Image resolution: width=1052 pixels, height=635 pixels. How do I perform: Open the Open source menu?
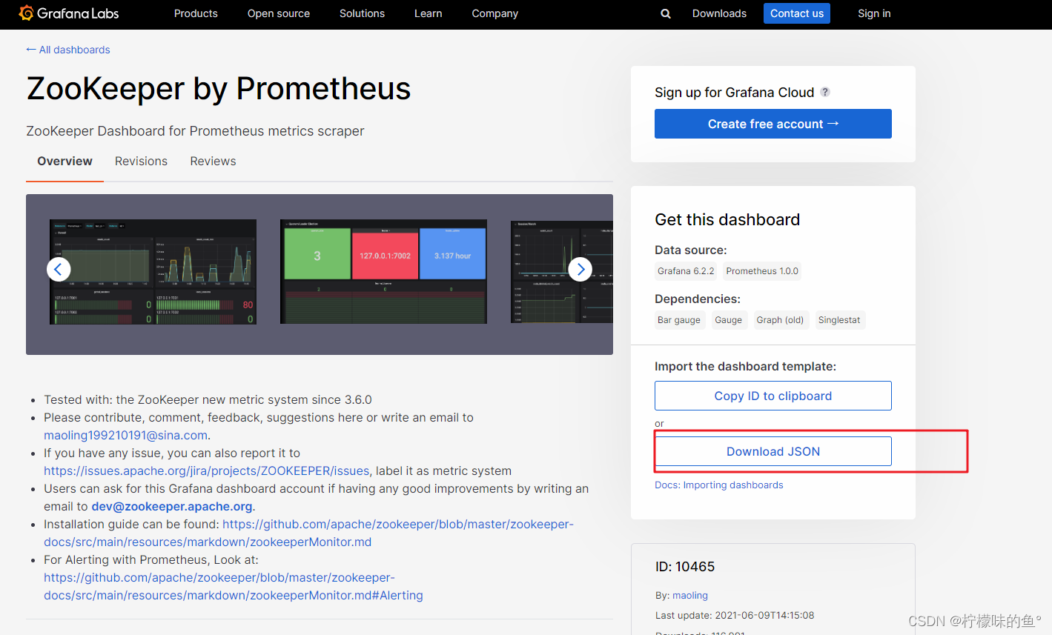pyautogui.click(x=279, y=13)
